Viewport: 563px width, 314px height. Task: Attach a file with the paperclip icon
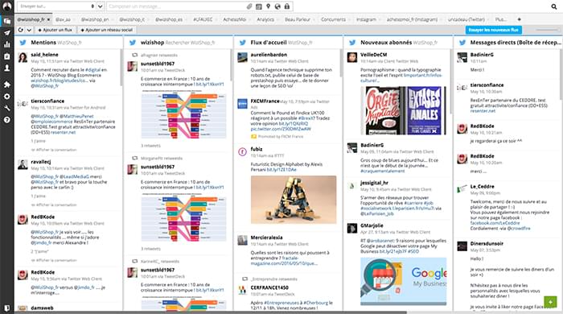point(249,6)
